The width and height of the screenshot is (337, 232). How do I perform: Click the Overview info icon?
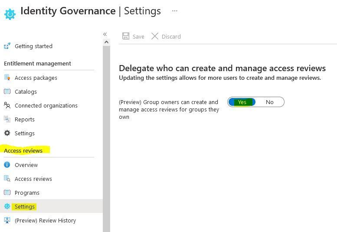7,164
